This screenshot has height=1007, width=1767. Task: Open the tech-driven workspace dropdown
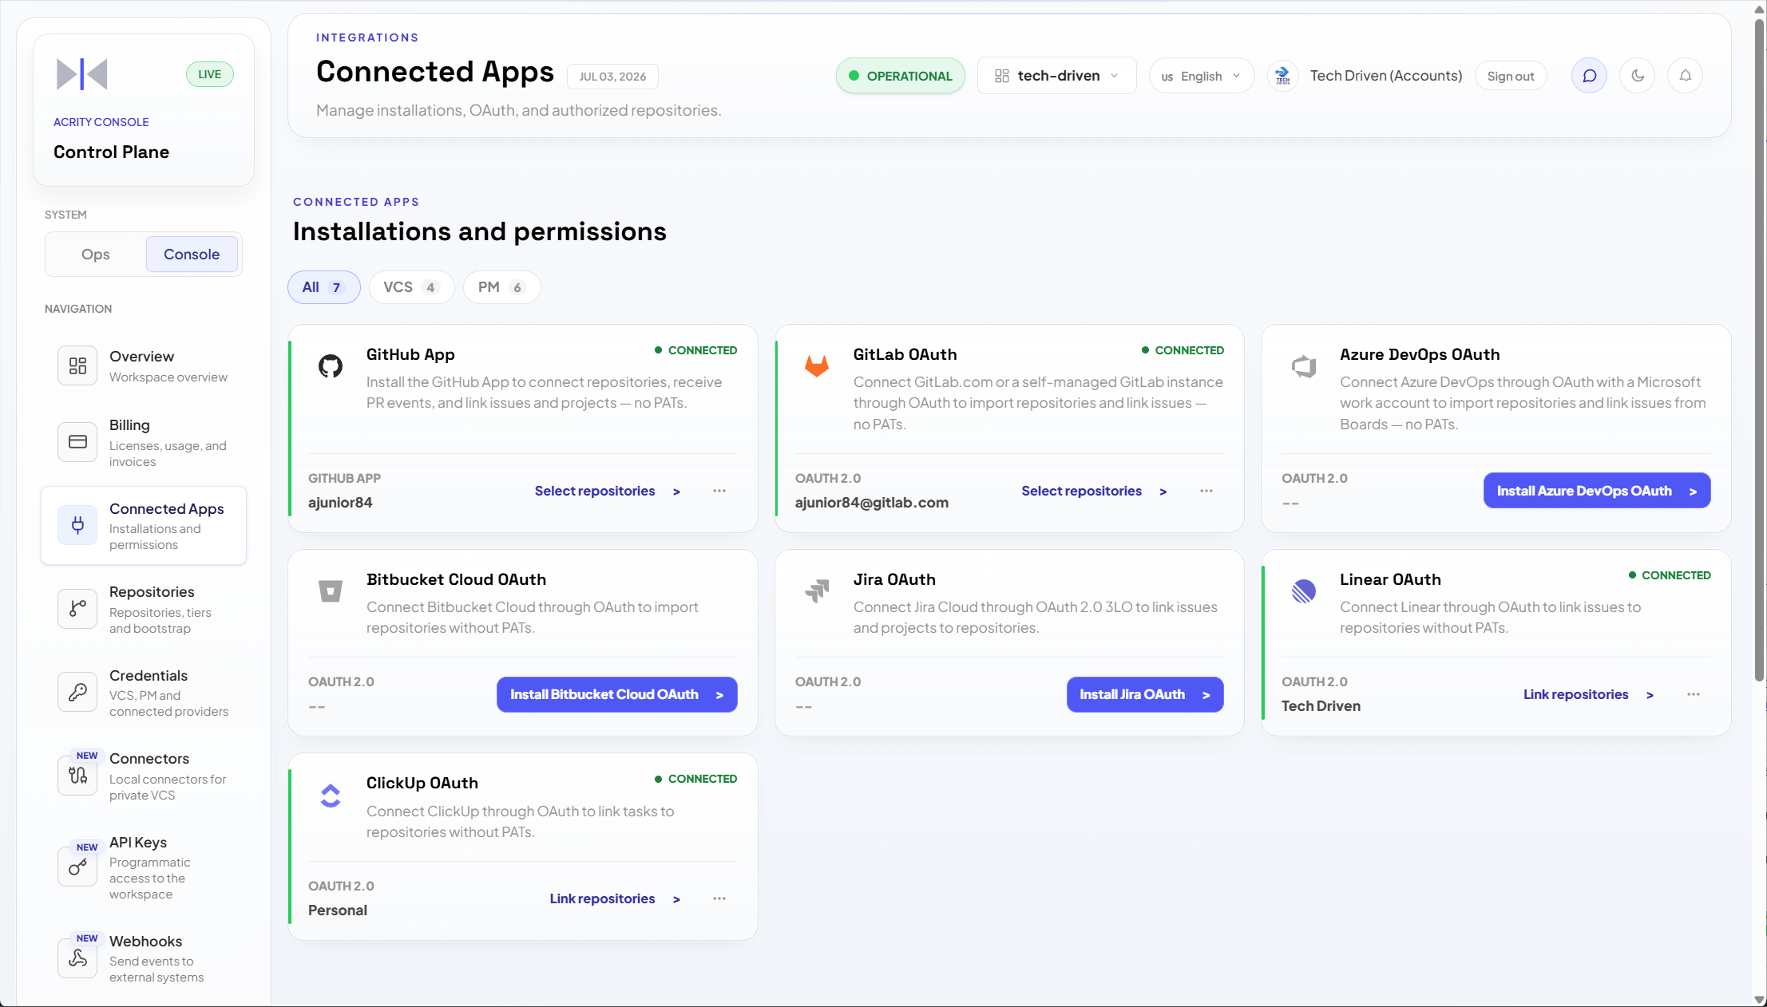pos(1056,76)
